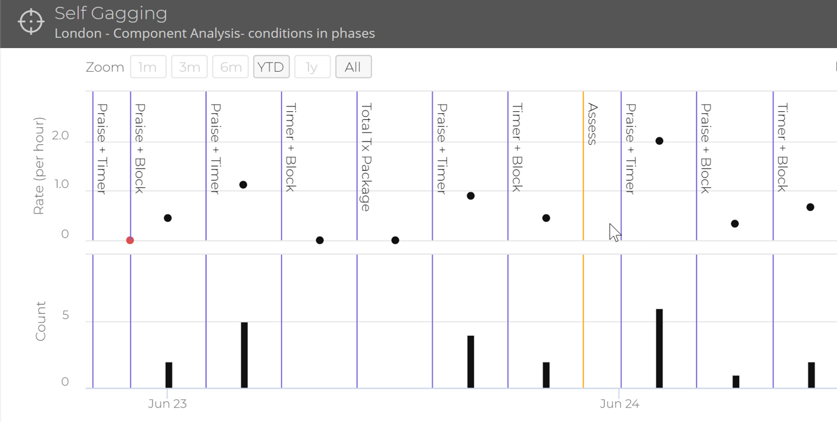Viewport: 837px width, 422px height.
Task: Click the data point in the last Timer + Block phase
Action: pos(811,207)
